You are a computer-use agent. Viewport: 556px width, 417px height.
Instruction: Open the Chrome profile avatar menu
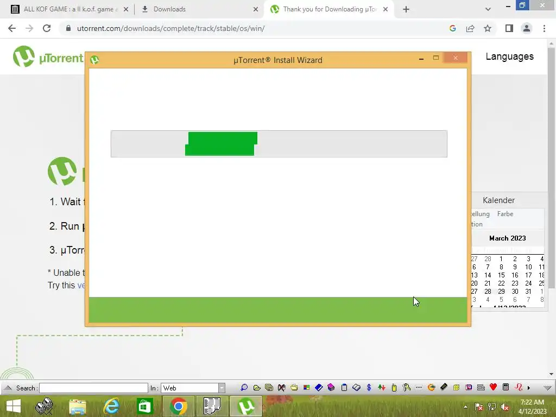527,28
